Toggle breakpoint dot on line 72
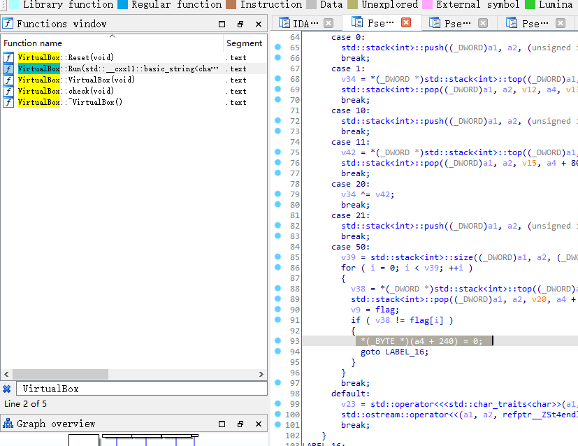 [x=277, y=120]
